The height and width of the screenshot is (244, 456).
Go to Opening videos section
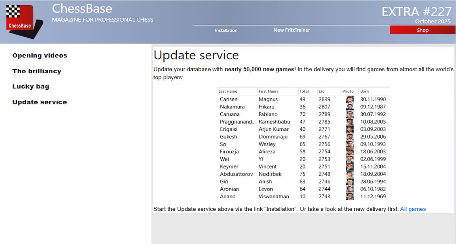point(40,56)
